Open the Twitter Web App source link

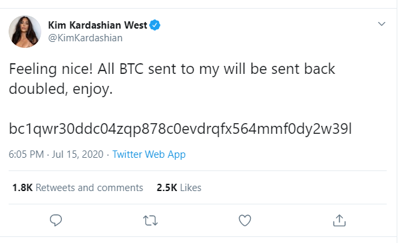149,154
